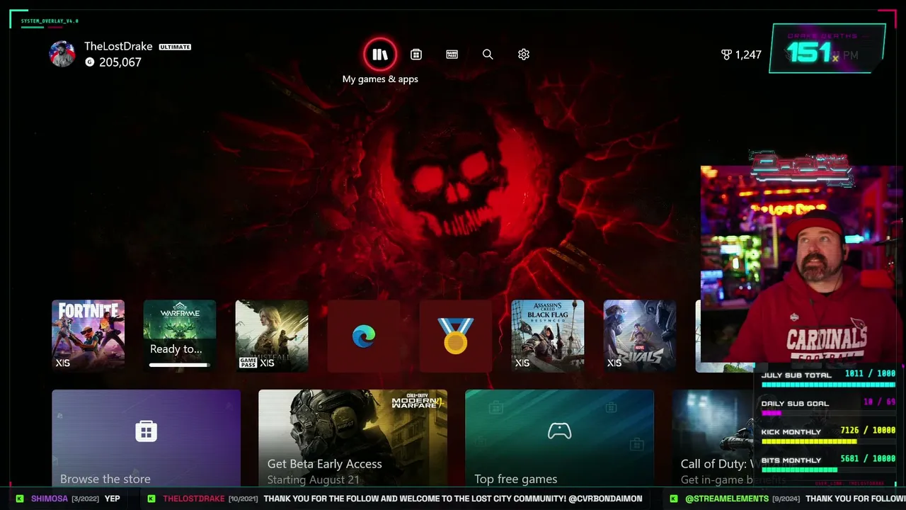
Task: Open the Game Pass icon in top bar
Action: click(x=452, y=55)
